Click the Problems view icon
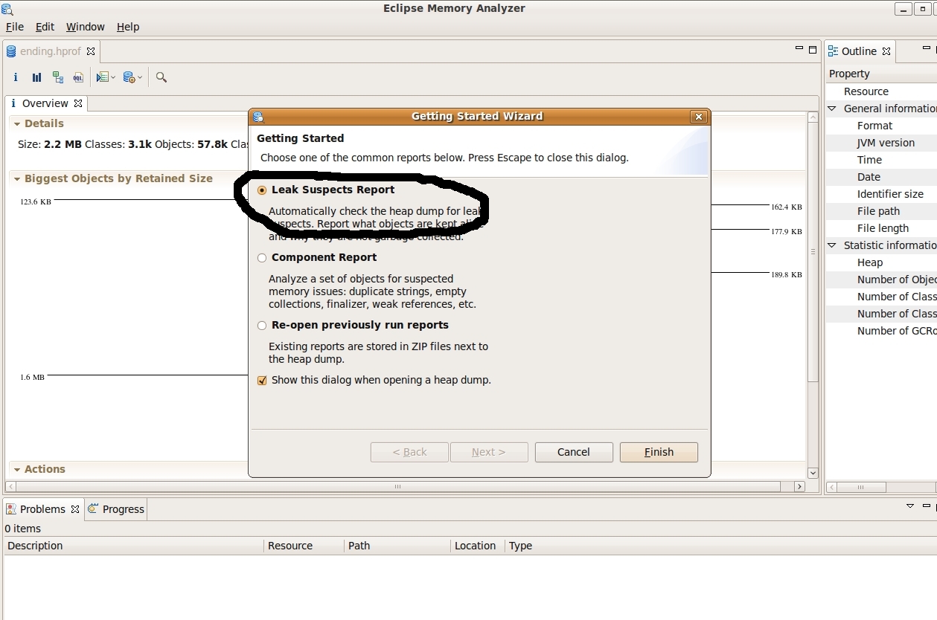The image size is (937, 620). coord(11,509)
